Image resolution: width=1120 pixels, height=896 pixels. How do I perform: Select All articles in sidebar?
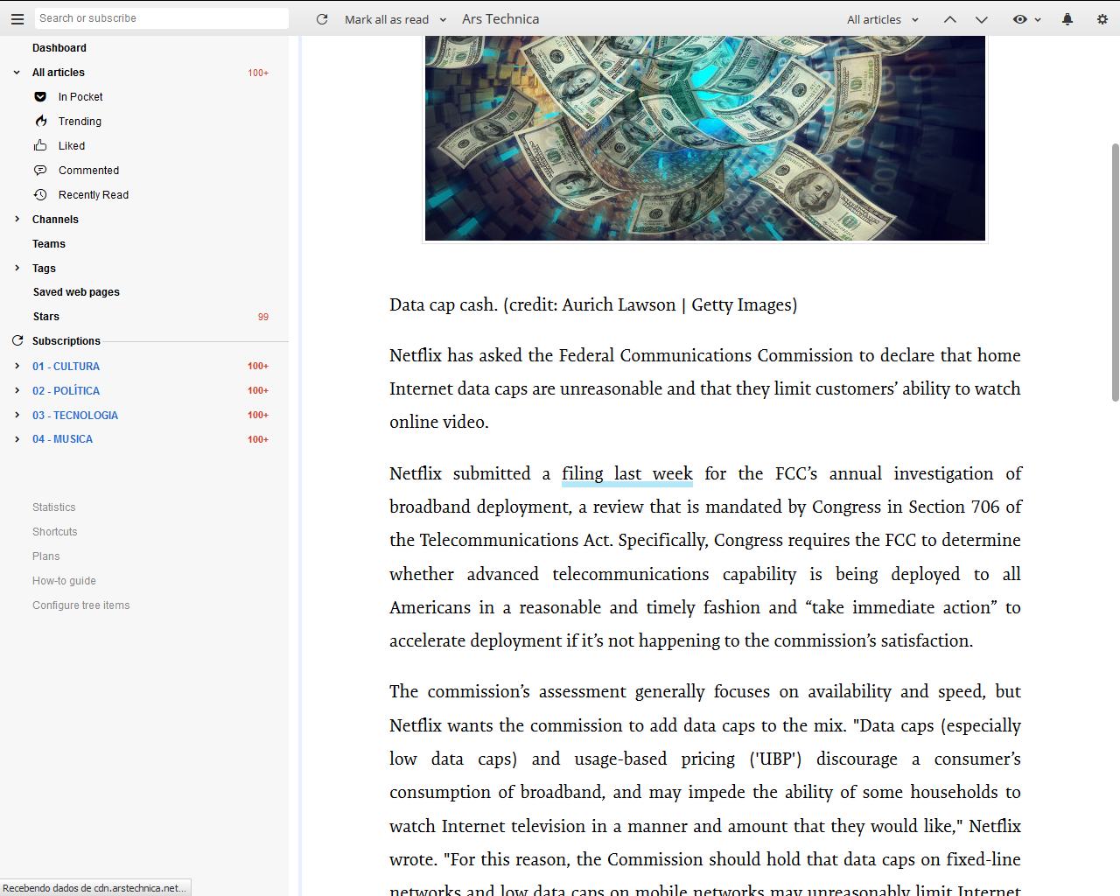click(59, 73)
